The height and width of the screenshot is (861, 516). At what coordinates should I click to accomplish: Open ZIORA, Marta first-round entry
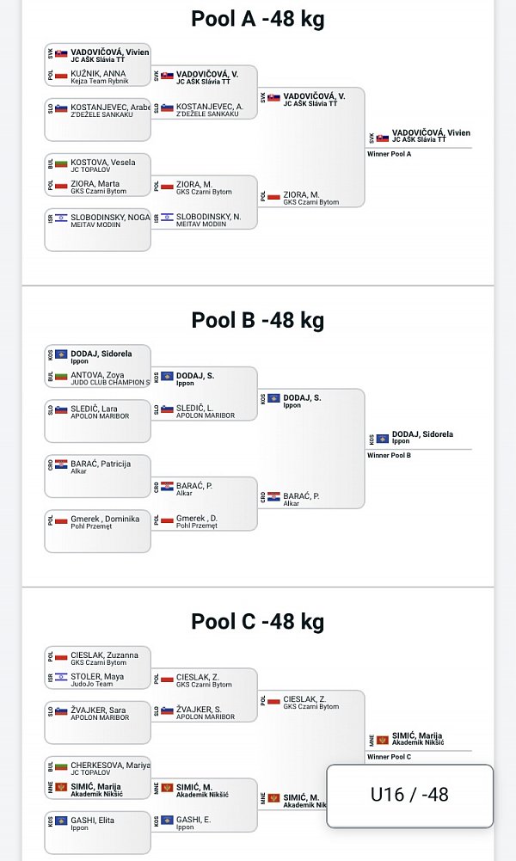(x=98, y=187)
